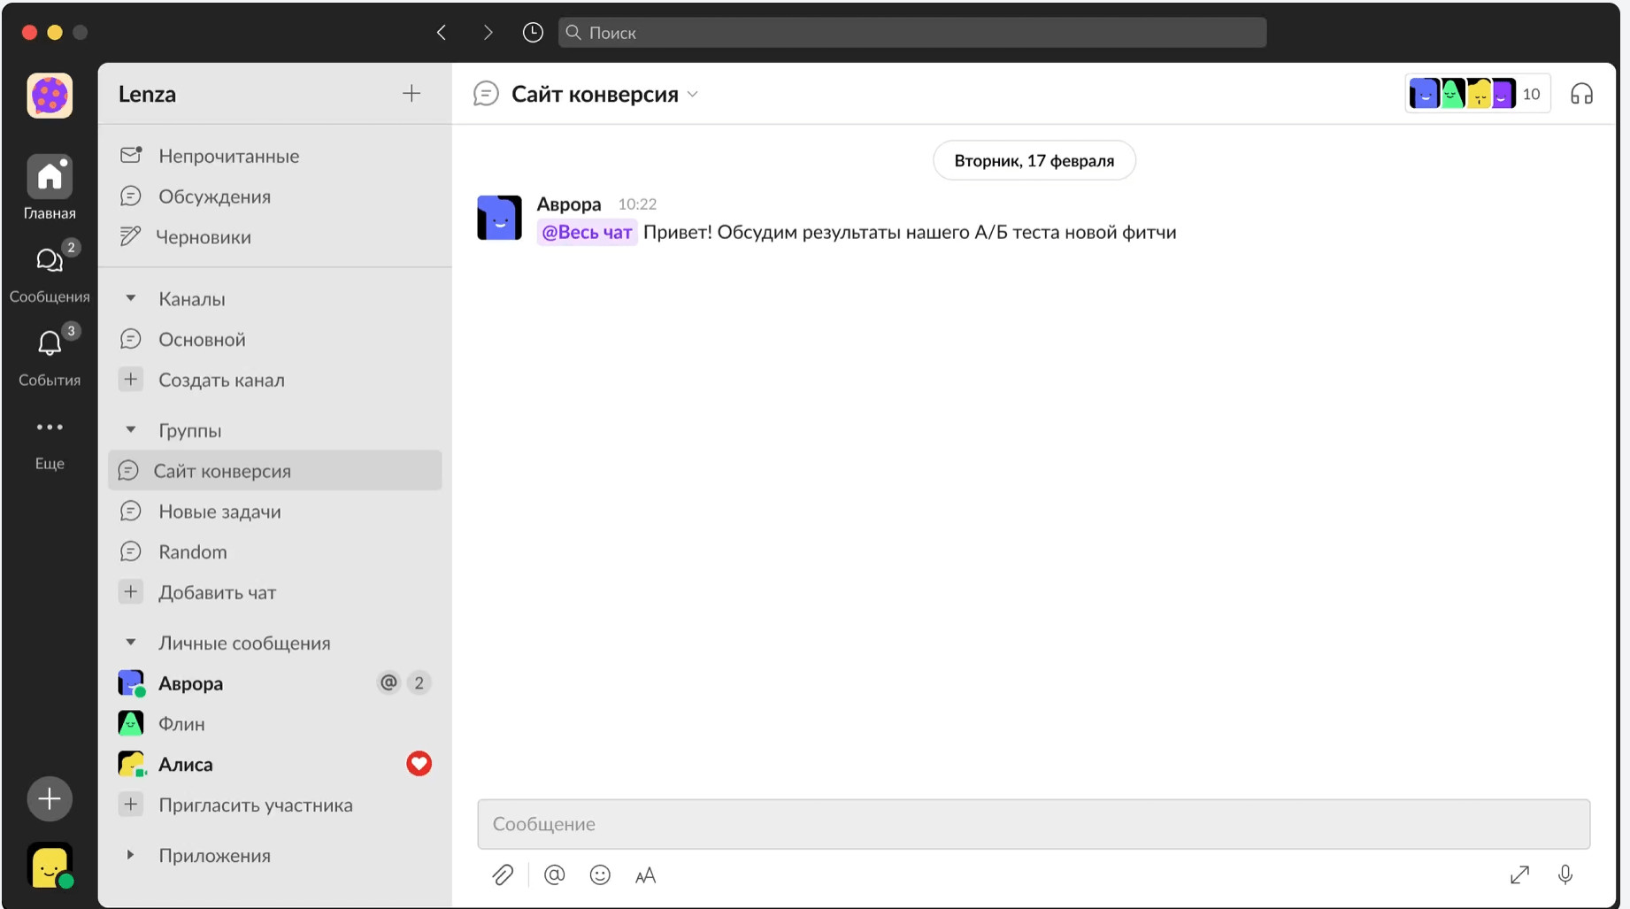Open the history clock icon

tap(533, 33)
